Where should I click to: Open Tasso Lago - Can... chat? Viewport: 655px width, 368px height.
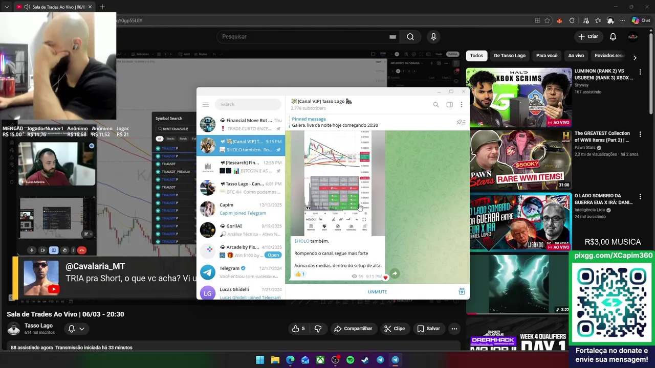(241, 188)
